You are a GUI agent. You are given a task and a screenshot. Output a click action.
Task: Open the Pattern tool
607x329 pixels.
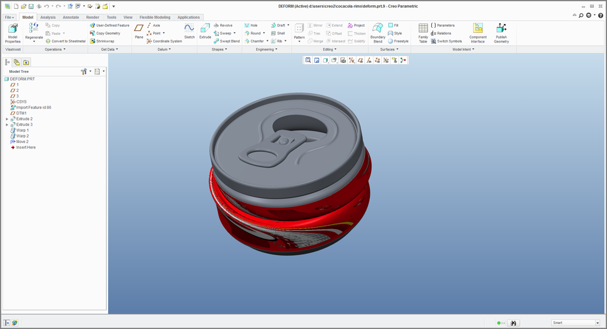click(x=299, y=32)
